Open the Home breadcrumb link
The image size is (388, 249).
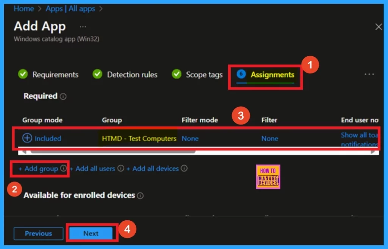coord(24,9)
